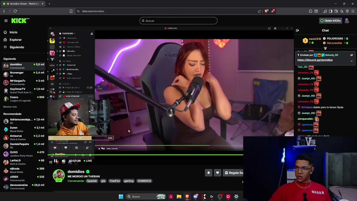Screen dimensions: 357x201
Task: Open Euren recommended channel
Action: coord(24,129)
